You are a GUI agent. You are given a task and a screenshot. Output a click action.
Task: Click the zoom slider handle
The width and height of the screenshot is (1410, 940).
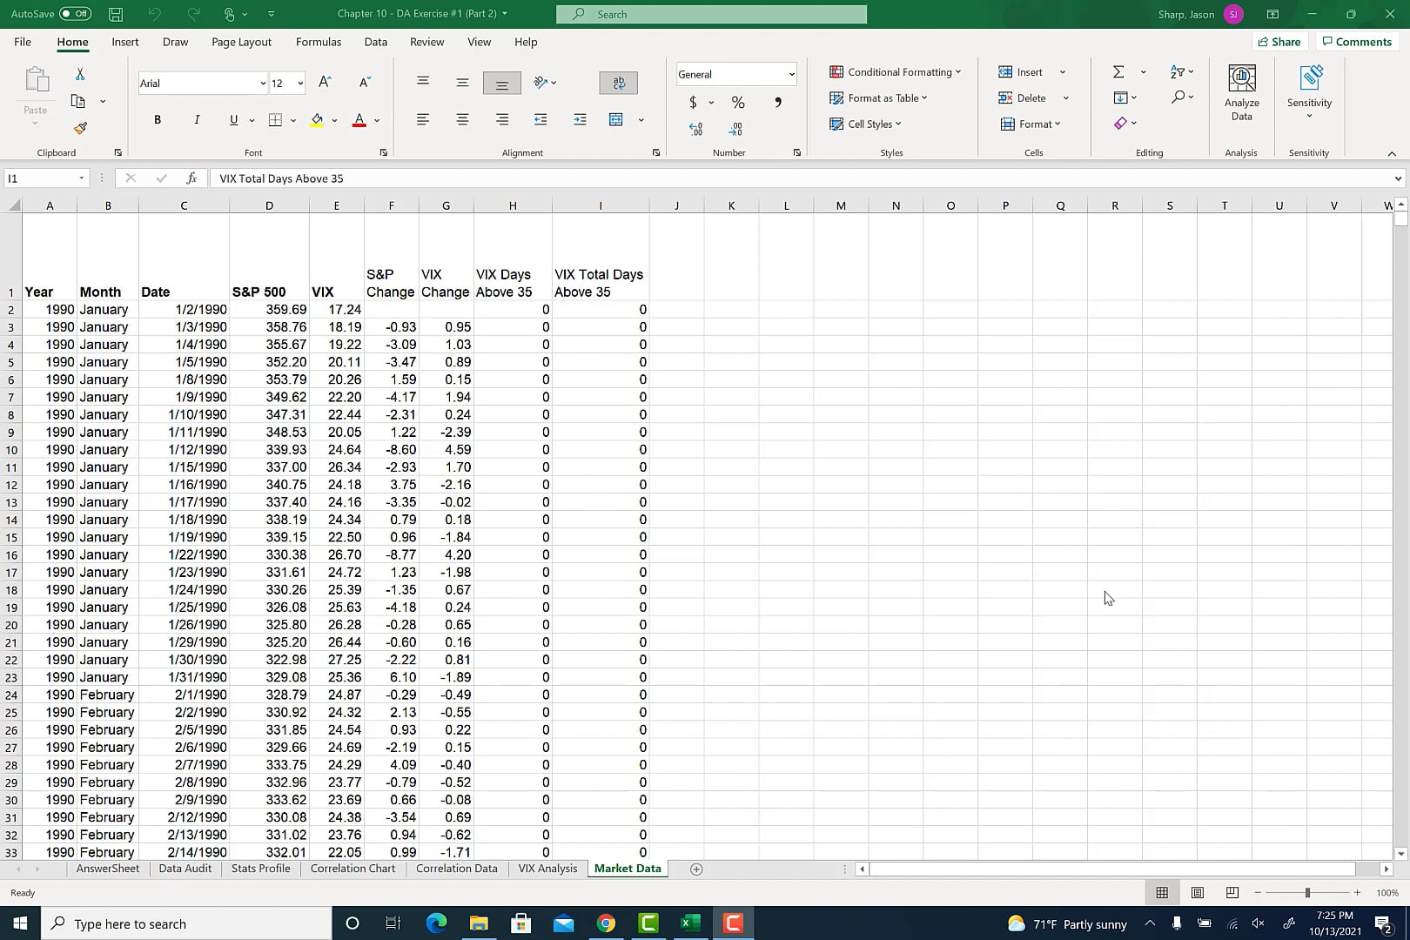coord(1307,893)
